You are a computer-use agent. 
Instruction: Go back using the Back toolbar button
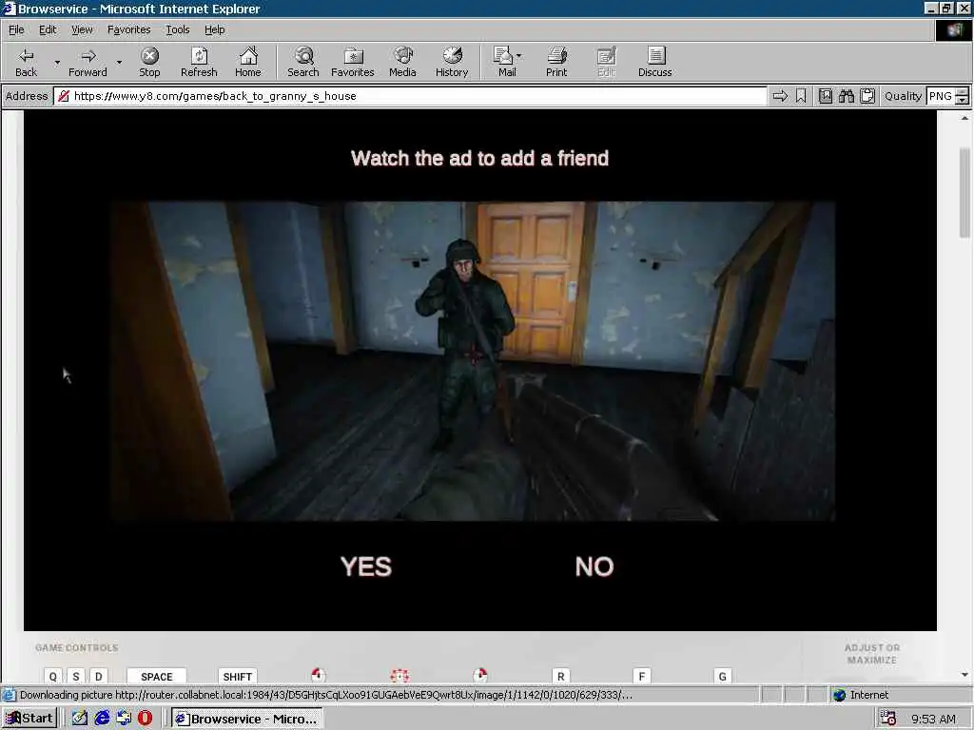pos(26,62)
